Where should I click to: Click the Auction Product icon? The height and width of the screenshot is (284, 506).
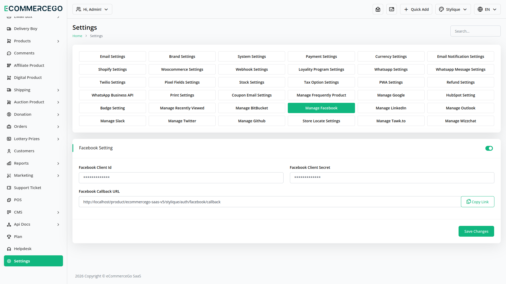[9, 102]
